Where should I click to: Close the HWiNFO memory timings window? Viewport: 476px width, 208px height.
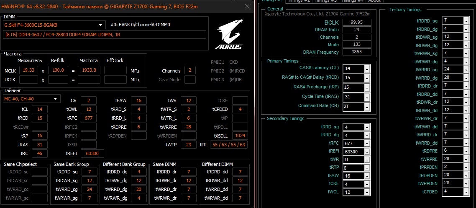247,6
